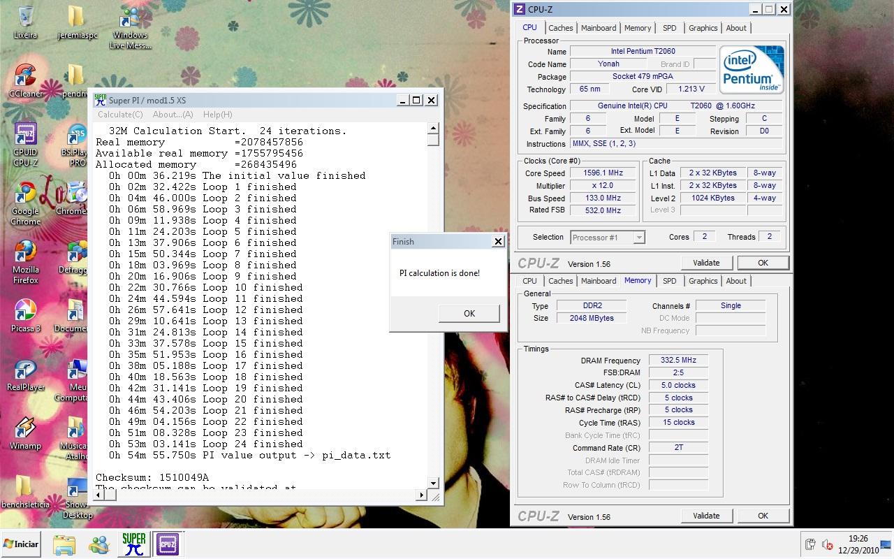Open Winamp desktop shortcut
Viewport: 894px width, 559px height.
[26, 433]
